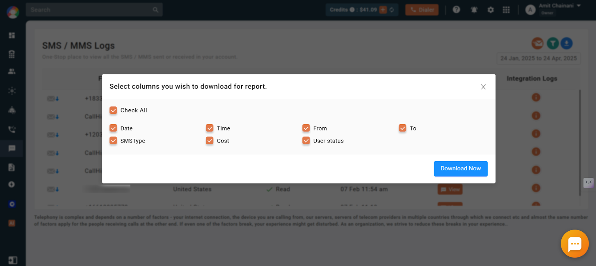This screenshot has height=266, width=596.
Task: Click the integration info icon in first row
Action: (x=536, y=97)
